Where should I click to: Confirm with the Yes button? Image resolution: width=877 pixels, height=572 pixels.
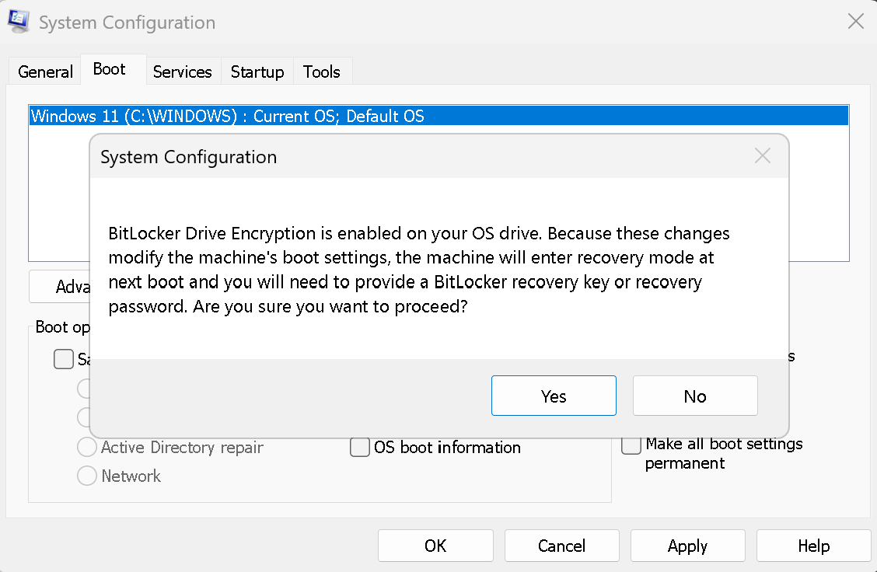point(554,396)
